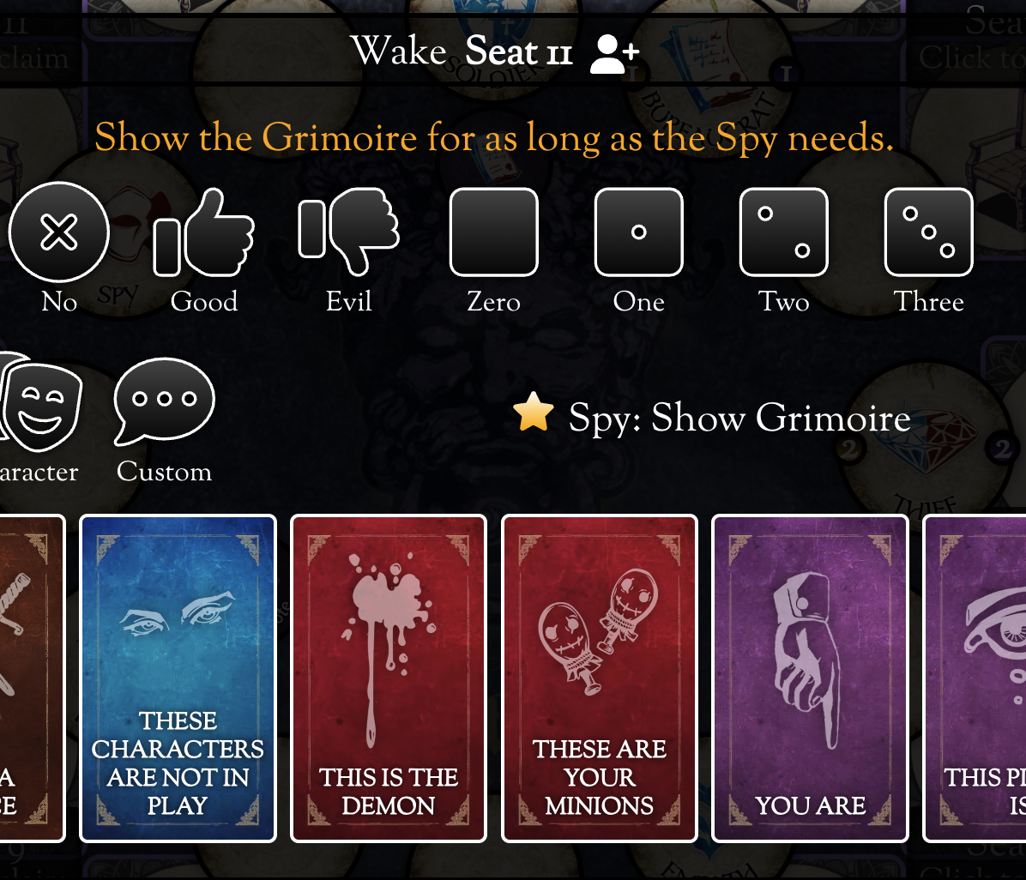Viewport: 1026px width, 880px height.
Task: Show the partially visible brown card
Action: (32, 678)
